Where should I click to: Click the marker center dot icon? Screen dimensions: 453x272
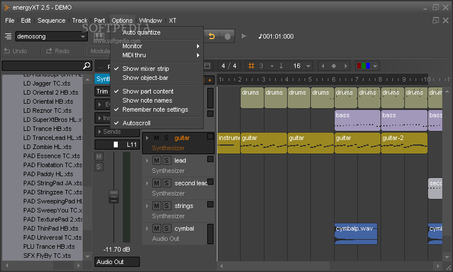334,66
